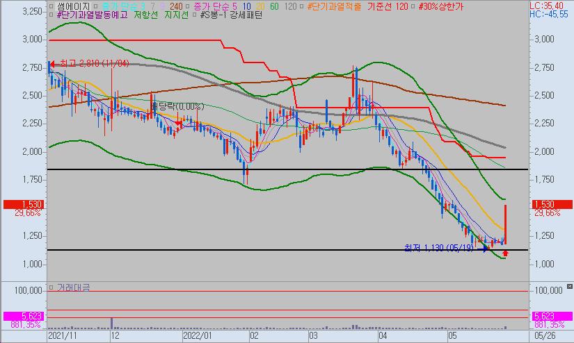This screenshot has width=574, height=343.
Task: Toggle the 거래대금 panel checkbox
Action: coord(51,287)
